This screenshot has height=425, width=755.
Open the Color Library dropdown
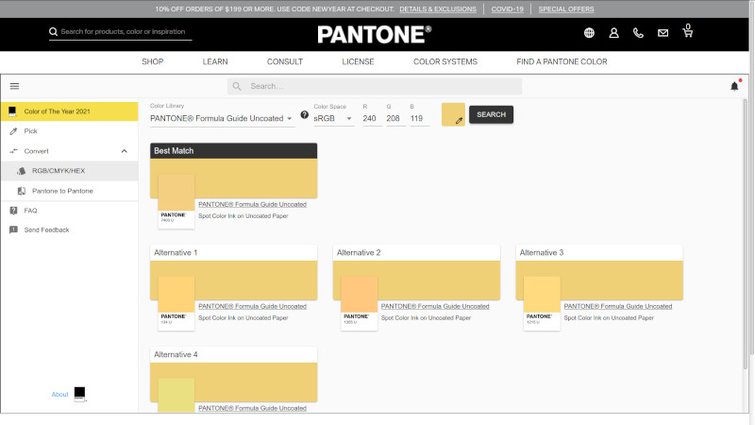tap(222, 119)
